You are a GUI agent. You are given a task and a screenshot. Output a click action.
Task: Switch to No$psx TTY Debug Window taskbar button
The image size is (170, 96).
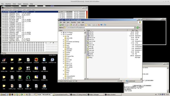pyautogui.click(x=78, y=94)
